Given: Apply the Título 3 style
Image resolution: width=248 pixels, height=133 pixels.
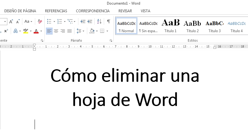Looking at the screenshot, I should pyautogui.click(x=214, y=26).
